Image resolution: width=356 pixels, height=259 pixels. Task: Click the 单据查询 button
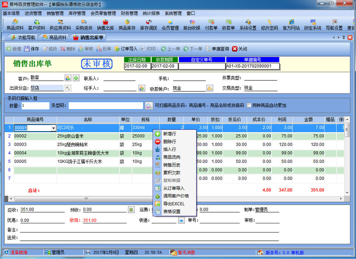(217, 49)
